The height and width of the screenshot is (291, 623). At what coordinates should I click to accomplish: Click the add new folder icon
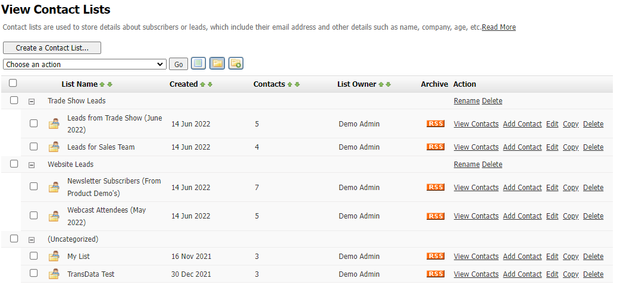pyautogui.click(x=236, y=64)
